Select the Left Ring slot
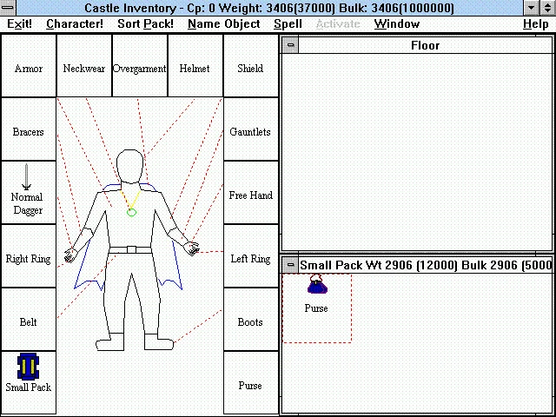 [250, 256]
